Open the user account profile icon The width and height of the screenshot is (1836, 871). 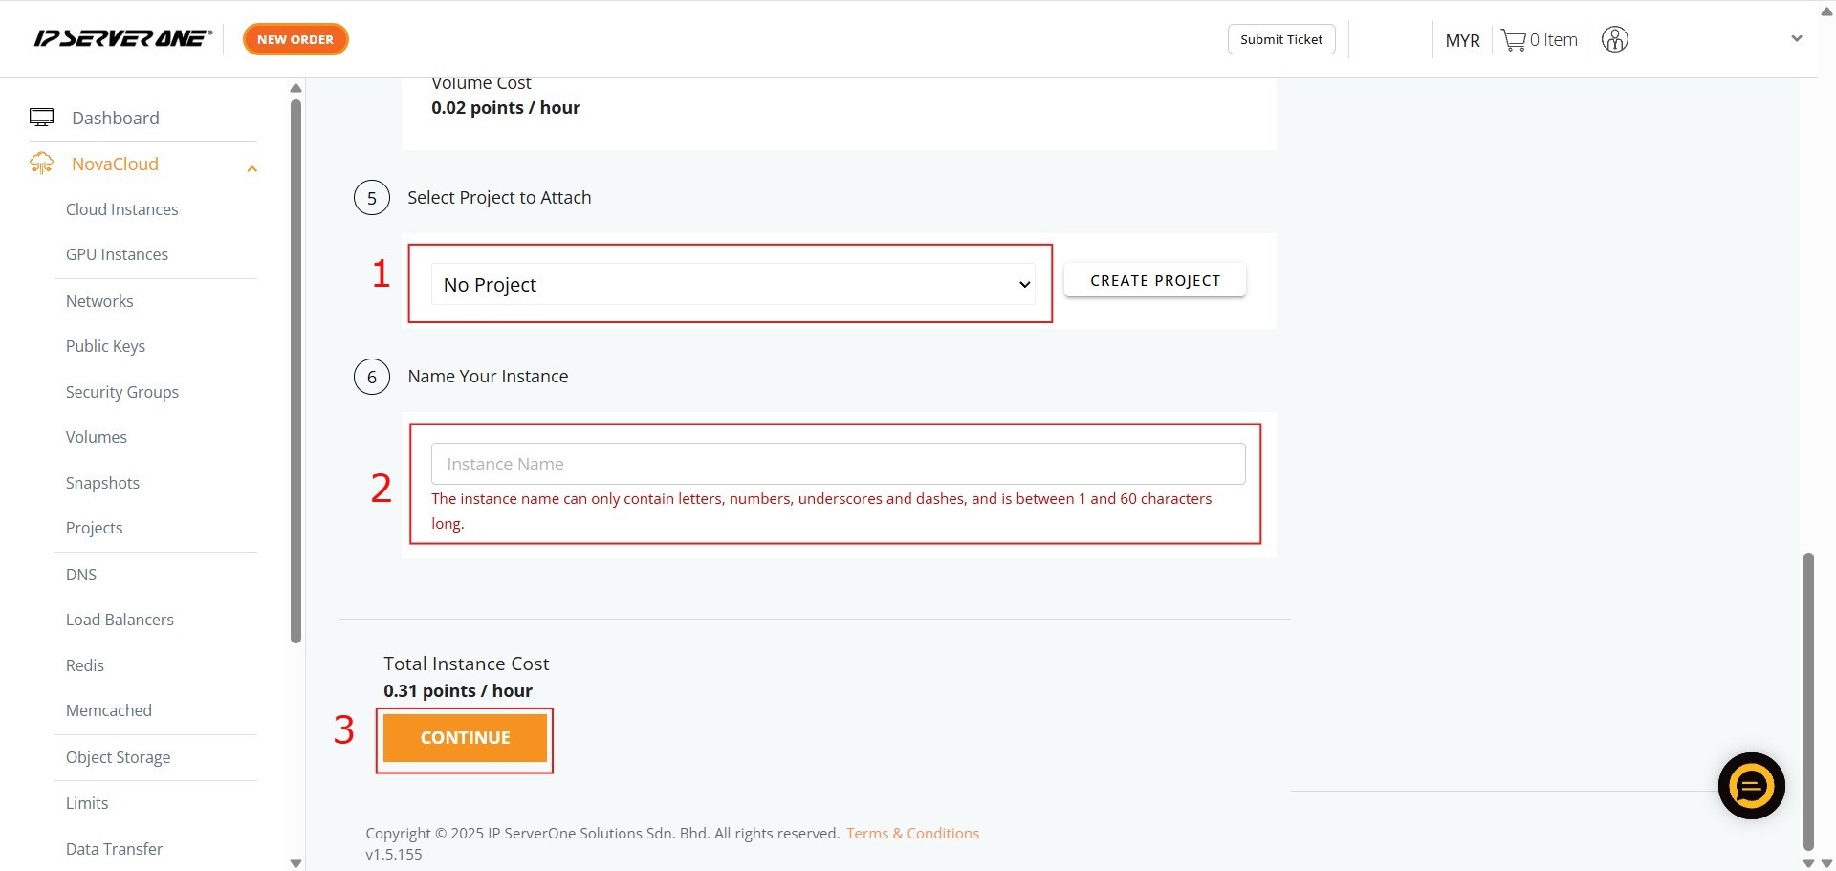(1614, 40)
